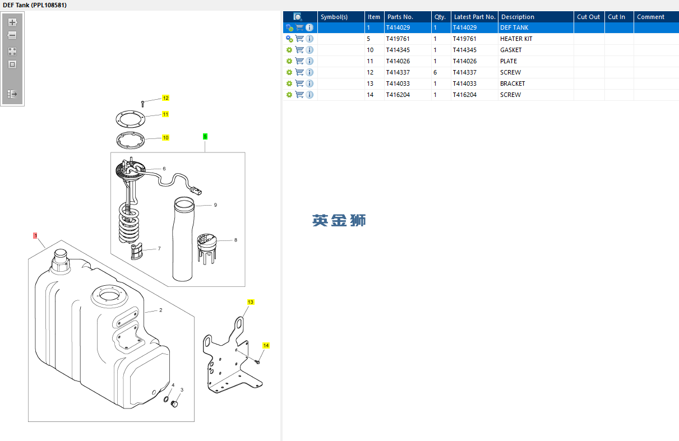Click part number T414033 cell
The width and height of the screenshot is (679, 441).
(x=408, y=83)
